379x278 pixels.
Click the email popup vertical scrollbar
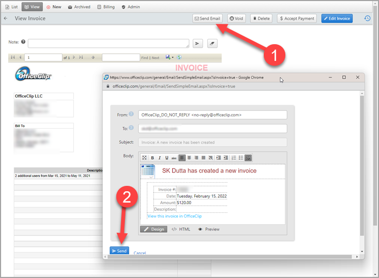click(362, 166)
